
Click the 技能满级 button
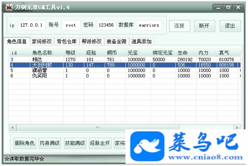click(x=75, y=143)
